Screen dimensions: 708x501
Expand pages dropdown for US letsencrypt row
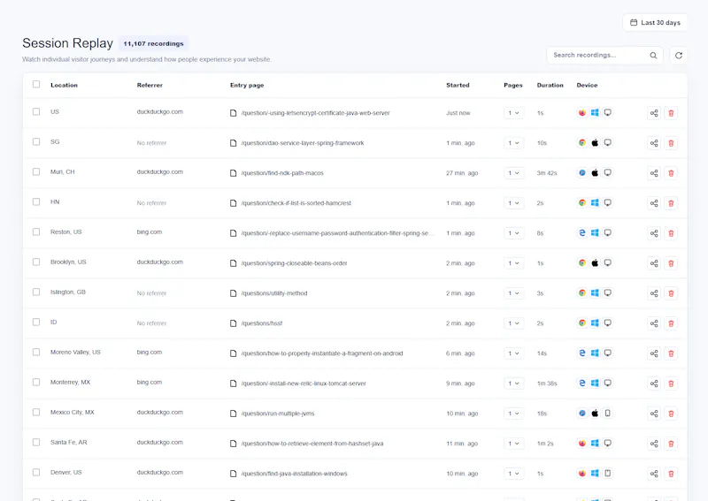514,113
